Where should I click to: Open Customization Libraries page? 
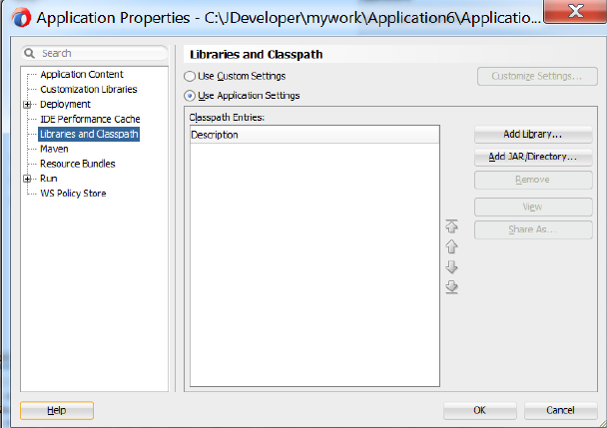[89, 90]
